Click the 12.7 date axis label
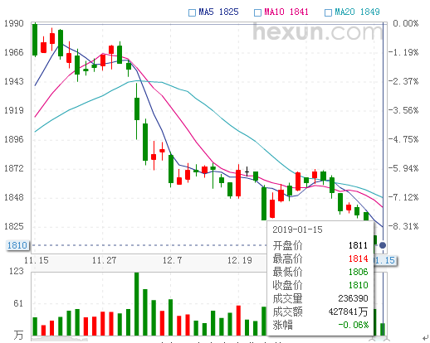The image size is (430, 343). pyautogui.click(x=172, y=260)
